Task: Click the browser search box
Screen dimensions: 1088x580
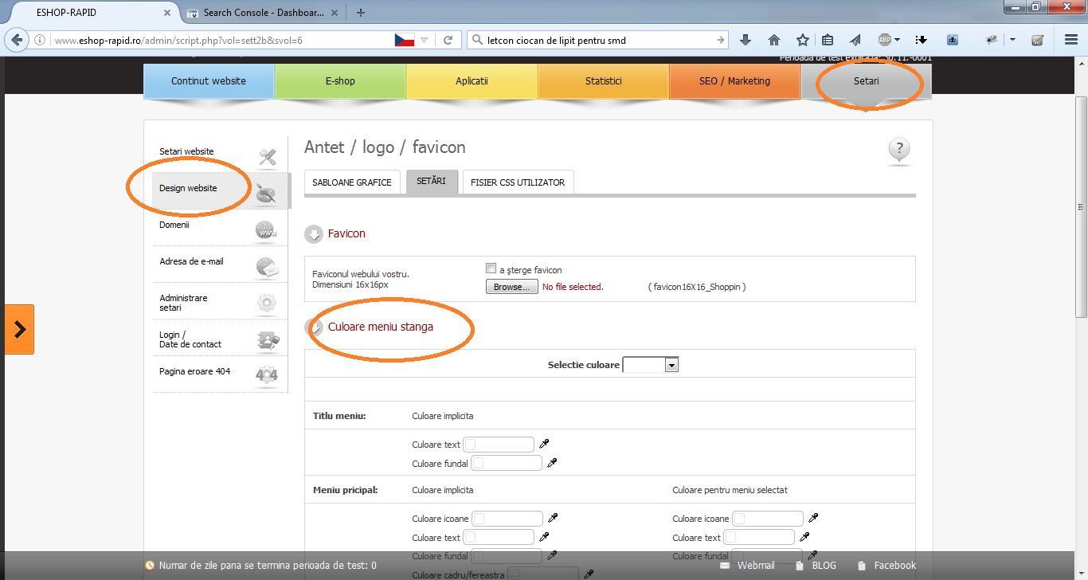Action: (599, 40)
